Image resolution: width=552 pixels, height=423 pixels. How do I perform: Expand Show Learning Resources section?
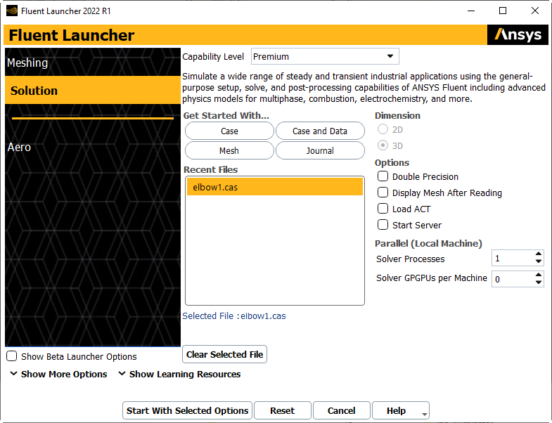pyautogui.click(x=179, y=375)
